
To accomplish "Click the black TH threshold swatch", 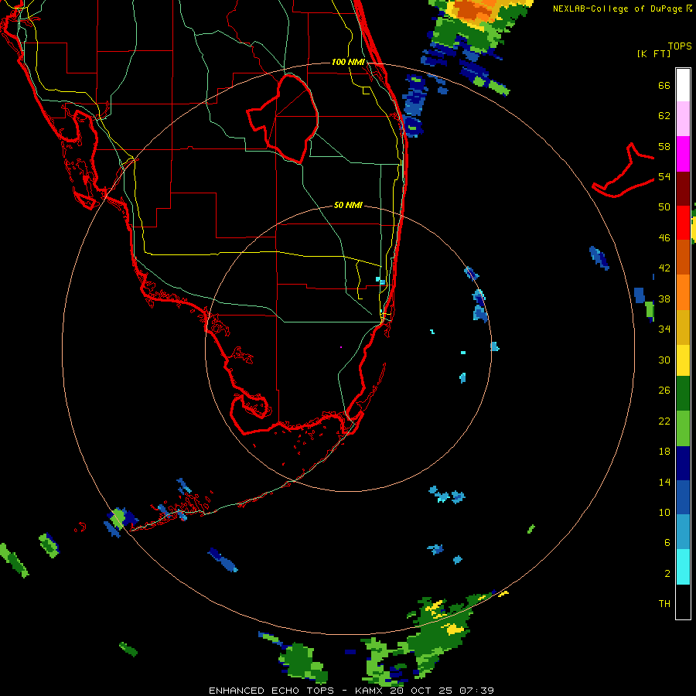I will [683, 602].
